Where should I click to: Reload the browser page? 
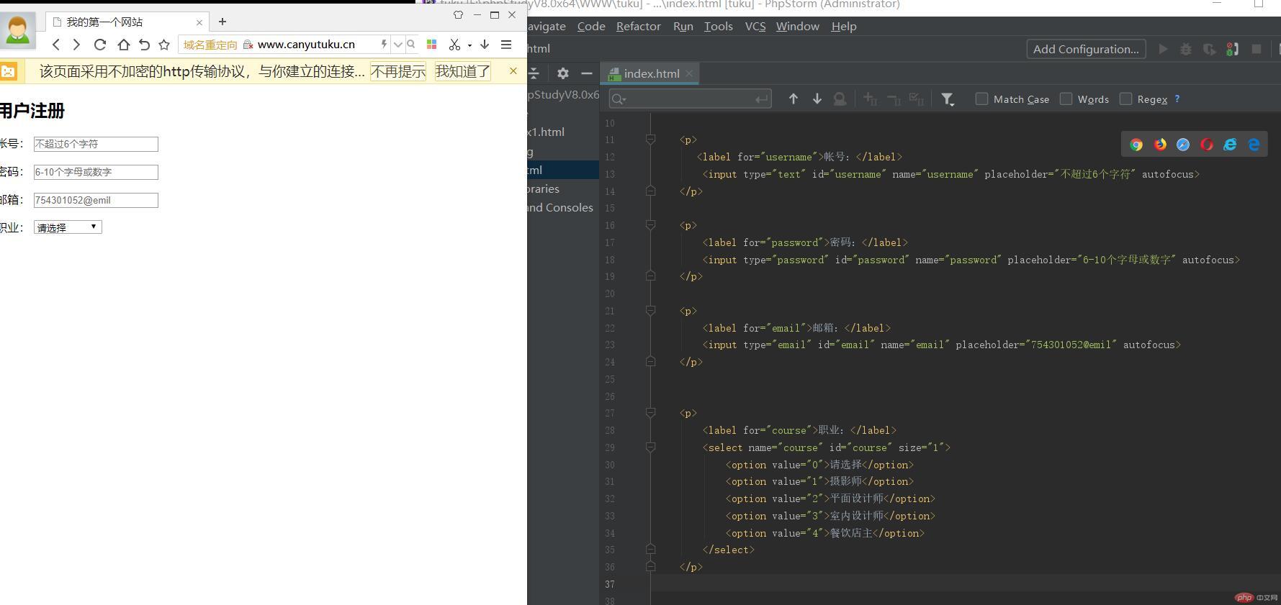(100, 45)
